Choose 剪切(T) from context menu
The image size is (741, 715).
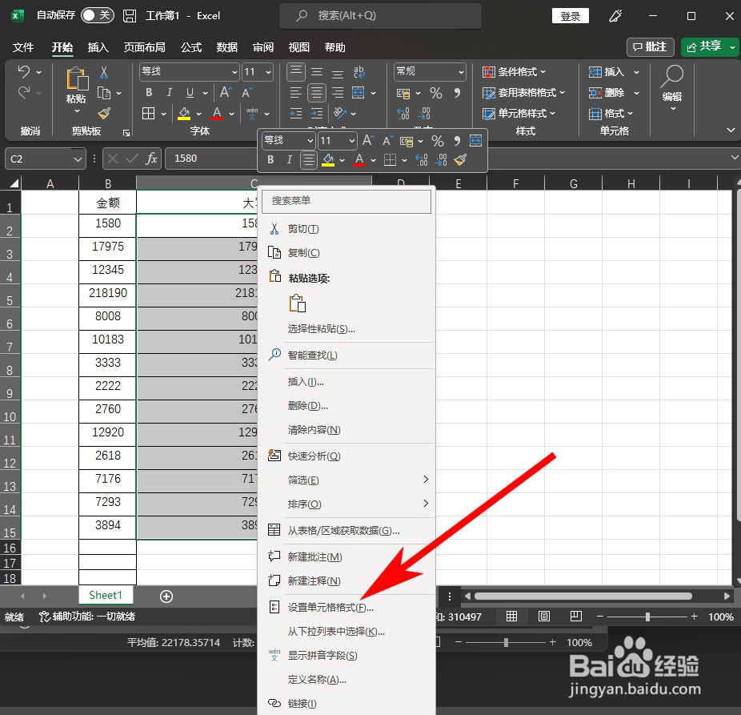pyautogui.click(x=346, y=229)
